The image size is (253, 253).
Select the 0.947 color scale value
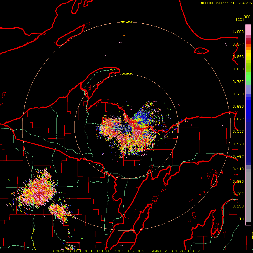238,44
